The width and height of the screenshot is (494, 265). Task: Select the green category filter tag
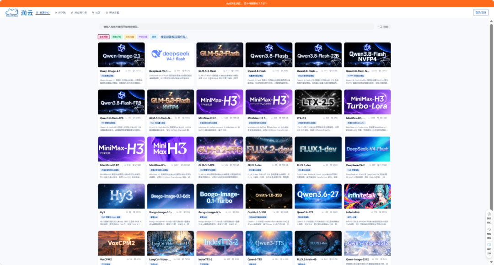(x=117, y=37)
